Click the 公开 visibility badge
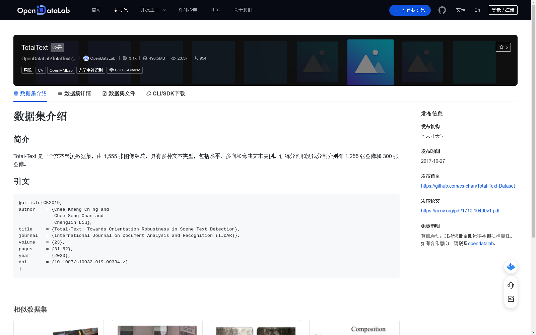536x335 pixels. [x=57, y=48]
